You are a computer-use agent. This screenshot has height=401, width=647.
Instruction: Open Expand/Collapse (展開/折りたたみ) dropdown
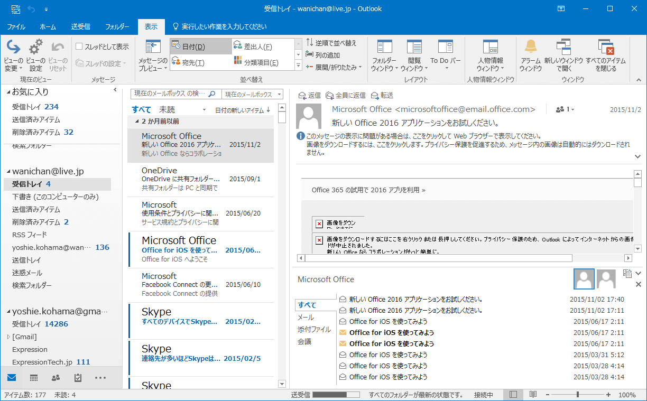(334, 67)
